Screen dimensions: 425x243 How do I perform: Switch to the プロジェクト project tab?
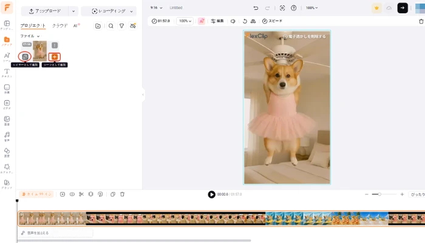[33, 26]
